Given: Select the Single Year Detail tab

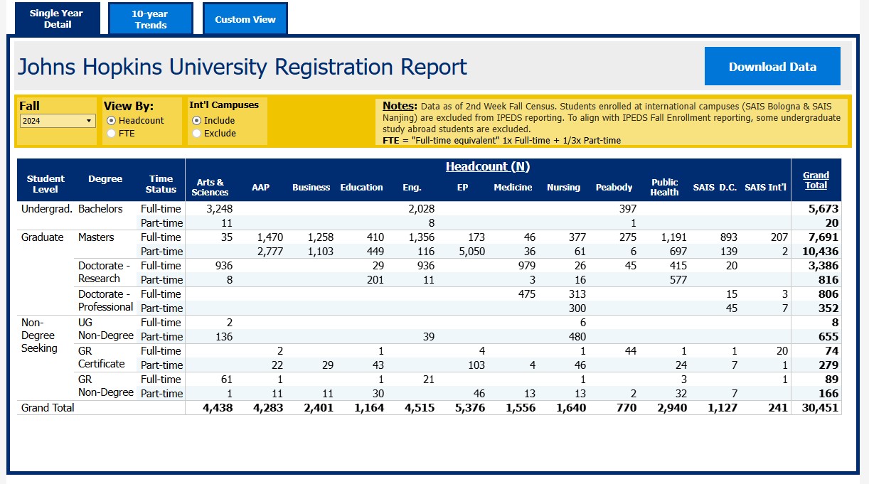Looking at the screenshot, I should [x=58, y=19].
